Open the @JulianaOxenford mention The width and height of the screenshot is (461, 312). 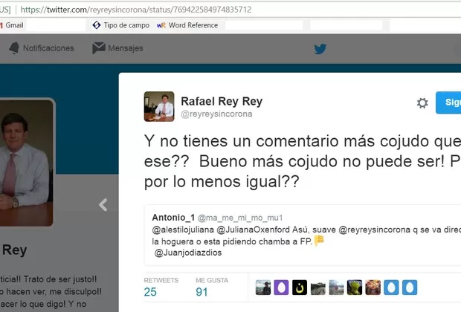coord(253,230)
